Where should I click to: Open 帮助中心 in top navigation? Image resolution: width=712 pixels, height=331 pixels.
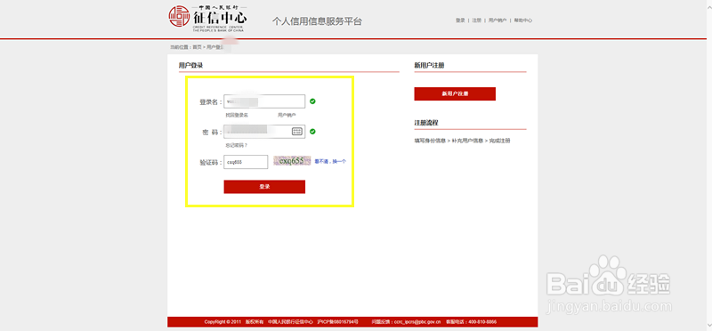pyautogui.click(x=523, y=20)
